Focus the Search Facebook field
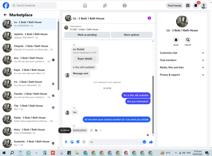The width and height of the screenshot is (212, 156). pyautogui.click(x=34, y=6)
